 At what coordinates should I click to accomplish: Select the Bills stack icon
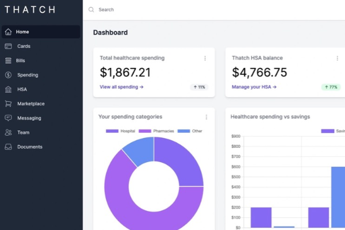(8, 60)
